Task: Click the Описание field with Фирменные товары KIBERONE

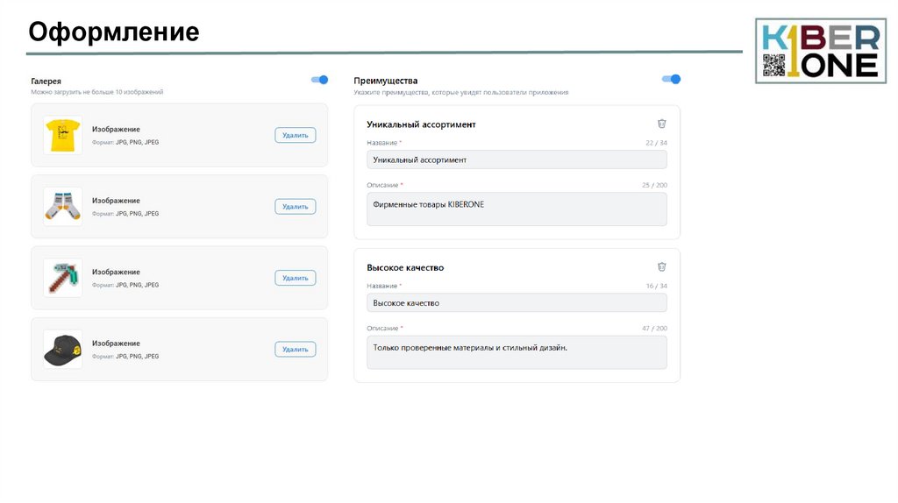Action: pos(517,209)
